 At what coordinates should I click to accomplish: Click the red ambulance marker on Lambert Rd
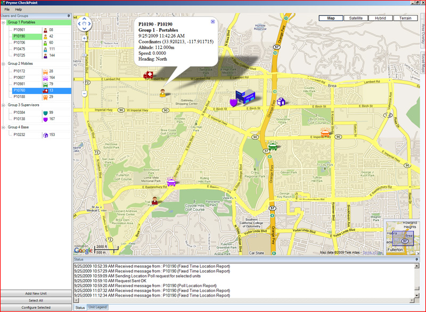click(x=149, y=74)
